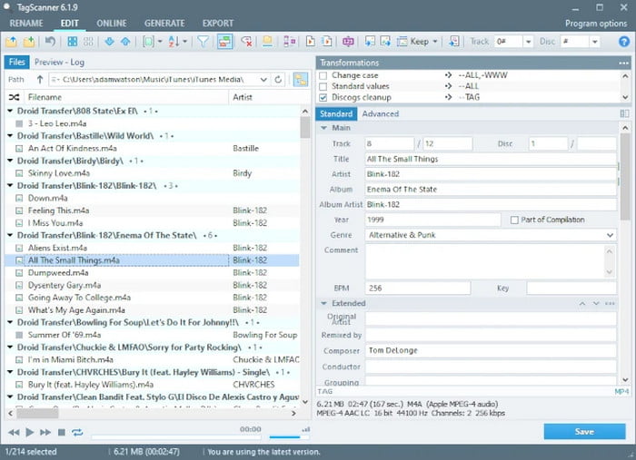Click the undo icon in the toolbar

(49, 41)
